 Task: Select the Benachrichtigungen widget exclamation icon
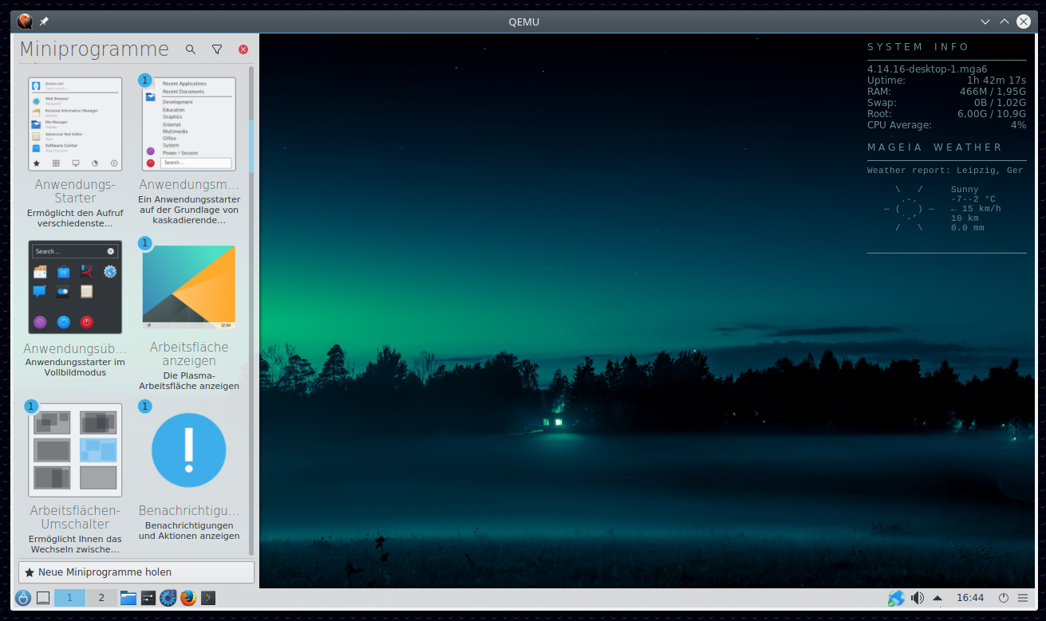point(189,450)
